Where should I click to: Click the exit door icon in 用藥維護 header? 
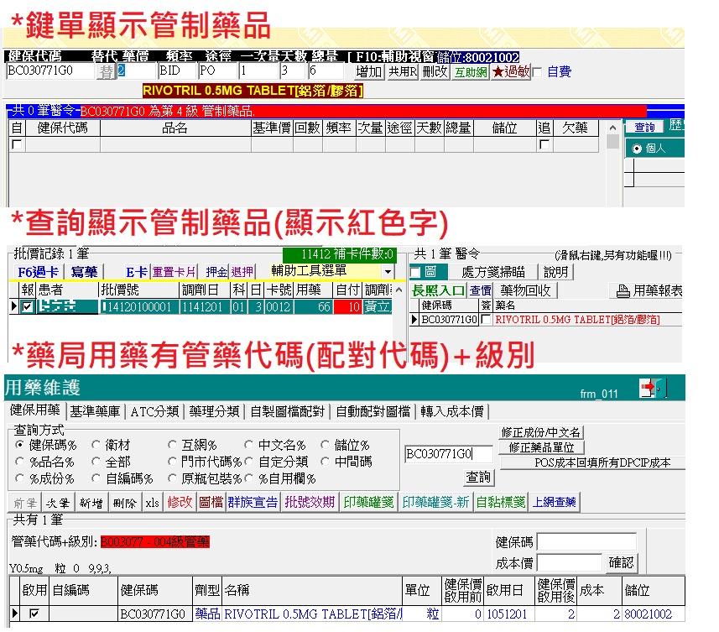[x=653, y=388]
